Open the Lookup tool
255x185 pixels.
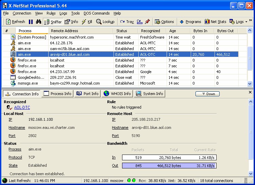pyautogui.click(x=105, y=22)
